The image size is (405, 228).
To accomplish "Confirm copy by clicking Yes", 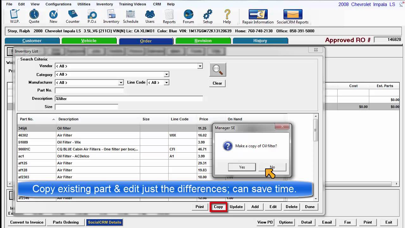I will click(242, 167).
